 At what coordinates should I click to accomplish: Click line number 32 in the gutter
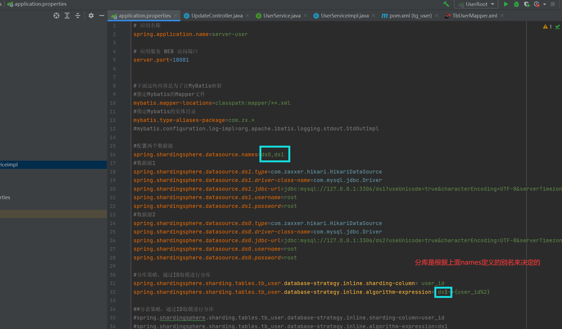click(x=113, y=292)
